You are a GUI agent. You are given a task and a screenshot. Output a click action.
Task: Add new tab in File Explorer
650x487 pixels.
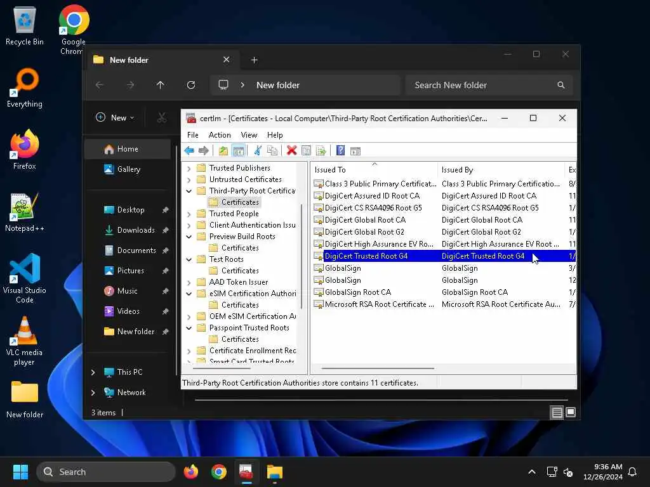pos(254,60)
